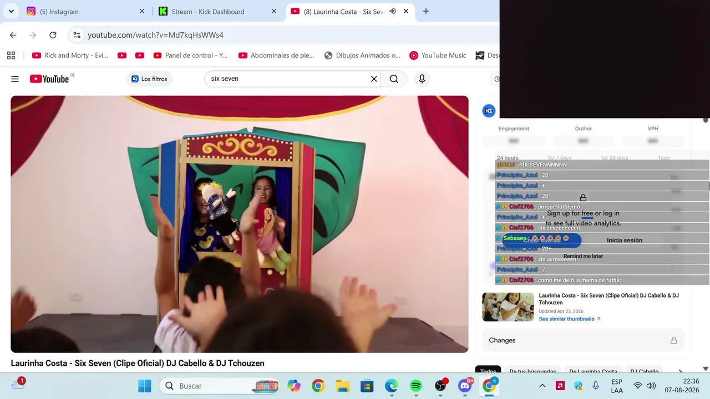Screen dimensions: 710x399
Task: View site information in the address bar
Action: 77,35
